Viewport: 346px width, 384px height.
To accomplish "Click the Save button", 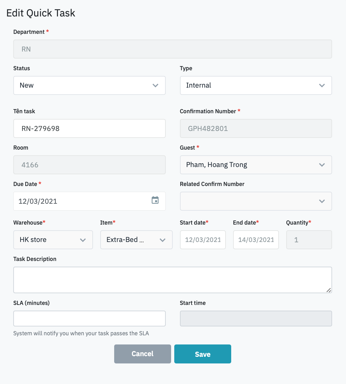I will [202, 354].
